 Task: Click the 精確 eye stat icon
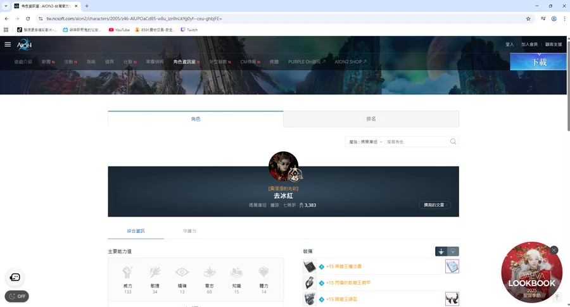point(182,273)
